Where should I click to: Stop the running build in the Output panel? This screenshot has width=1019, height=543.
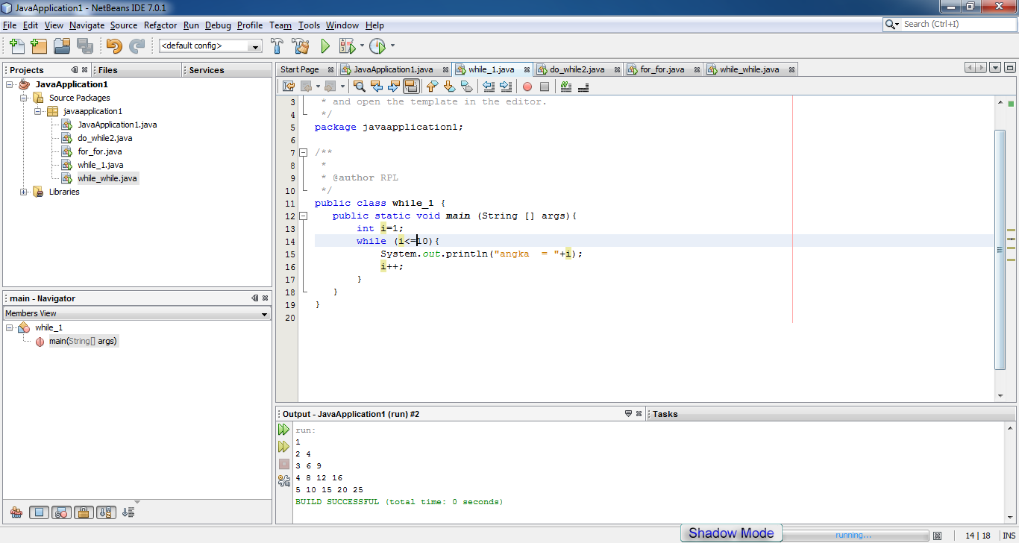click(283, 463)
